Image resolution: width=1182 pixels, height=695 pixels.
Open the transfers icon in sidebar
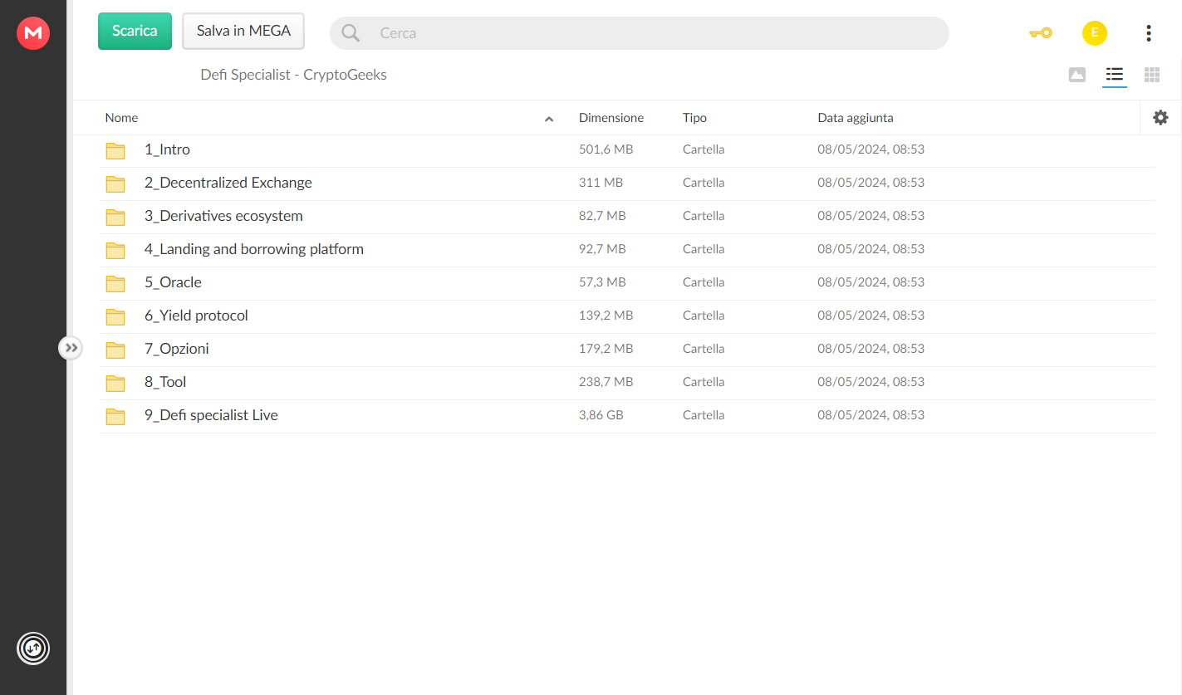[x=33, y=648]
